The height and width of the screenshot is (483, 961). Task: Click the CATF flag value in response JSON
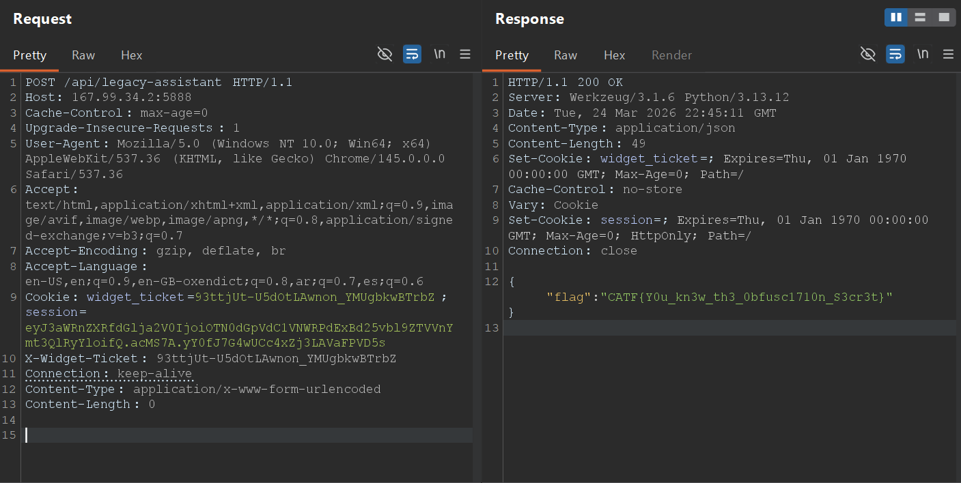tap(747, 297)
